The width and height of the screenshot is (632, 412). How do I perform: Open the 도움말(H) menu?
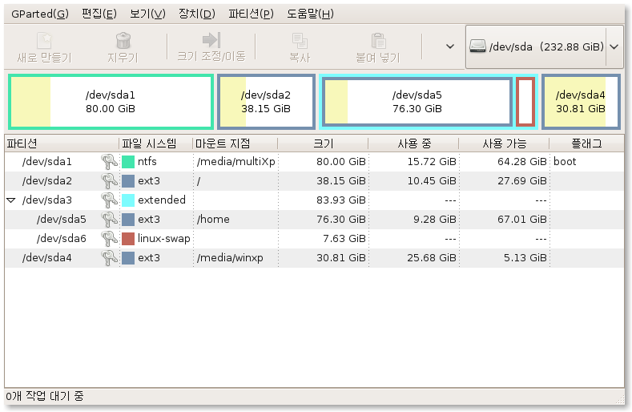(x=310, y=14)
